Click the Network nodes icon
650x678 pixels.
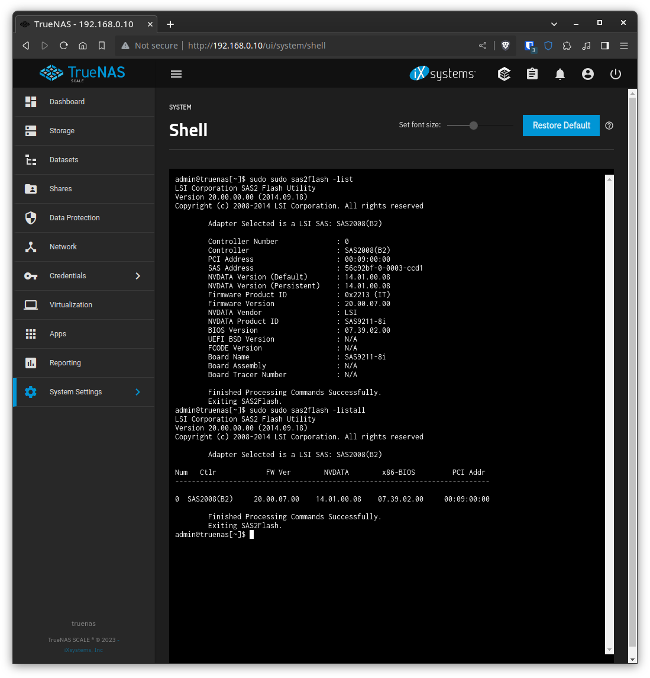click(x=31, y=246)
